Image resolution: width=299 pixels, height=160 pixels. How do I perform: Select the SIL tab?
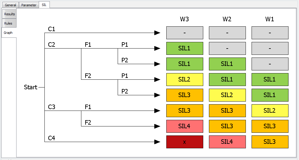pyautogui.click(x=44, y=5)
